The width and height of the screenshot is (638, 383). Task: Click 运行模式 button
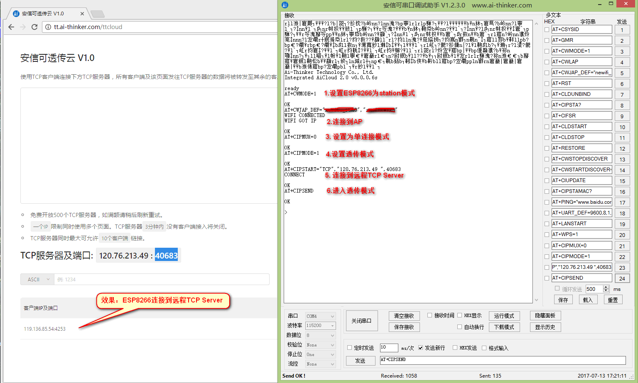[504, 316]
